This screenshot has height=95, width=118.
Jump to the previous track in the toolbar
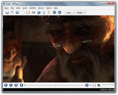click(55, 12)
